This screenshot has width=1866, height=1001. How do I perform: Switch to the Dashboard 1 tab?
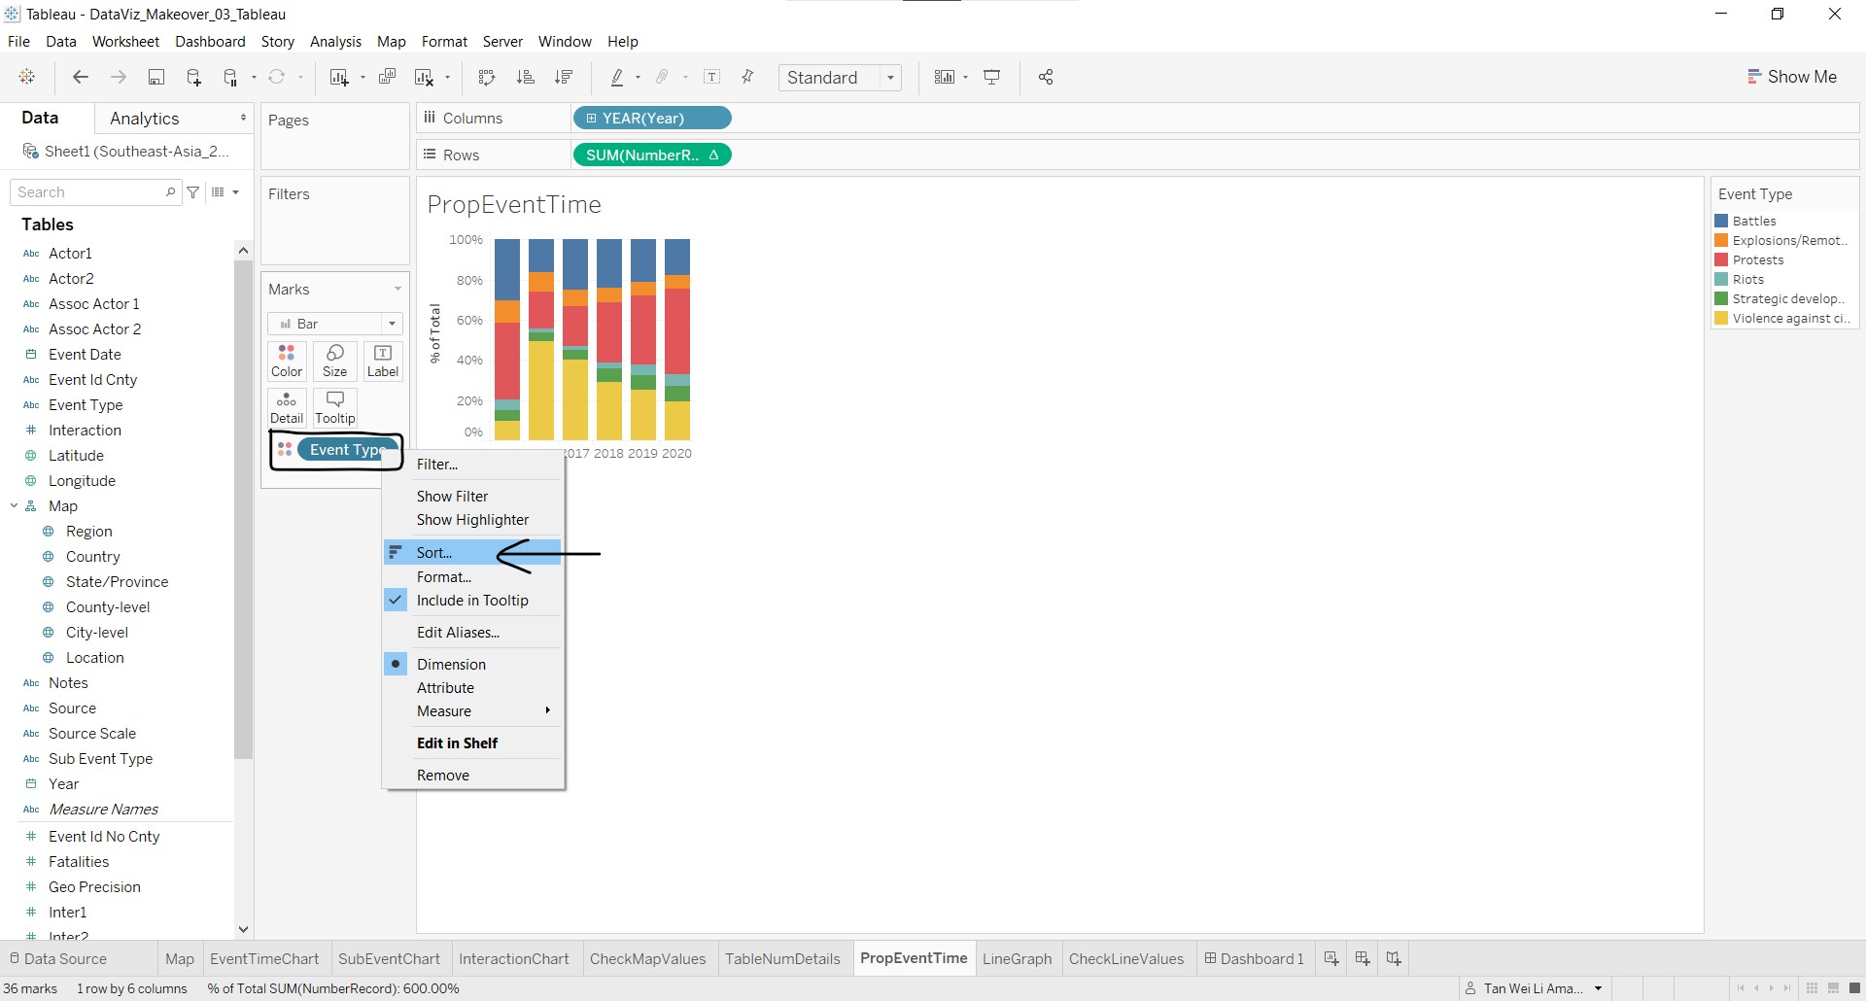[x=1254, y=958]
